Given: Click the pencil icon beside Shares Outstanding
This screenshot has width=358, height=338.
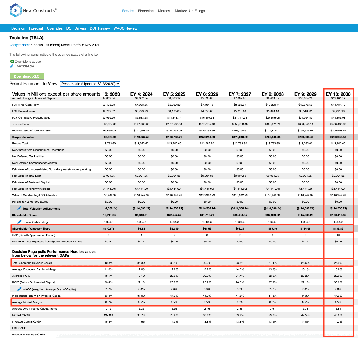Looking at the screenshot, I should pos(19,222).
